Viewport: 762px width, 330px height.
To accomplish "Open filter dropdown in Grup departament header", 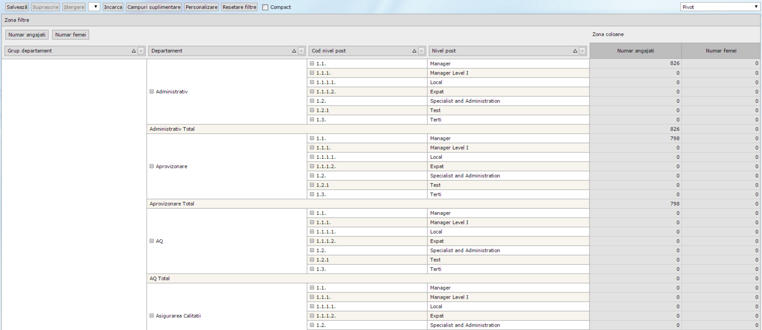I will pos(141,51).
